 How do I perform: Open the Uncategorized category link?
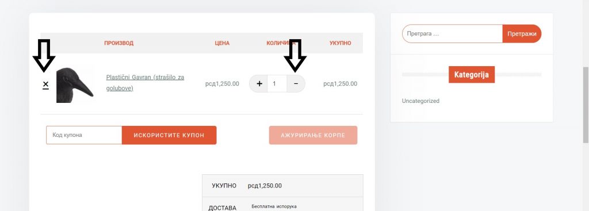[x=420, y=101]
